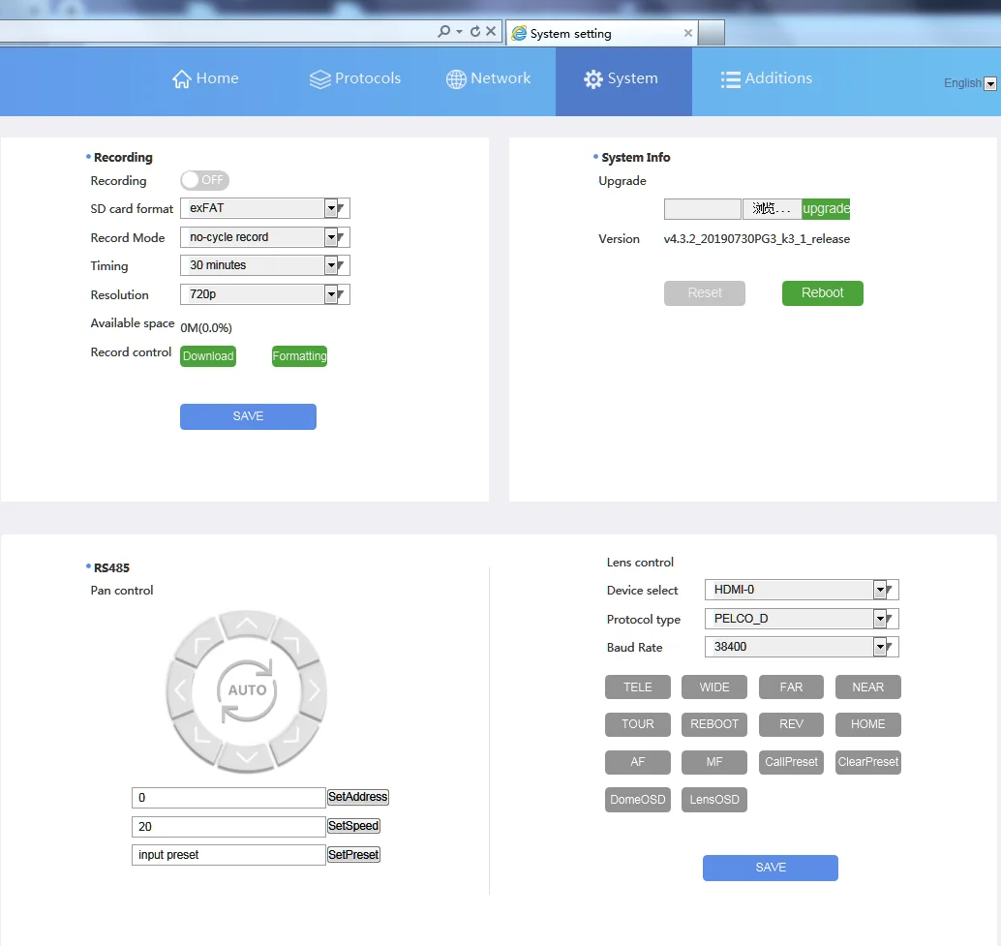
Task: Expand the Protocol type dropdown
Action: 802,619
